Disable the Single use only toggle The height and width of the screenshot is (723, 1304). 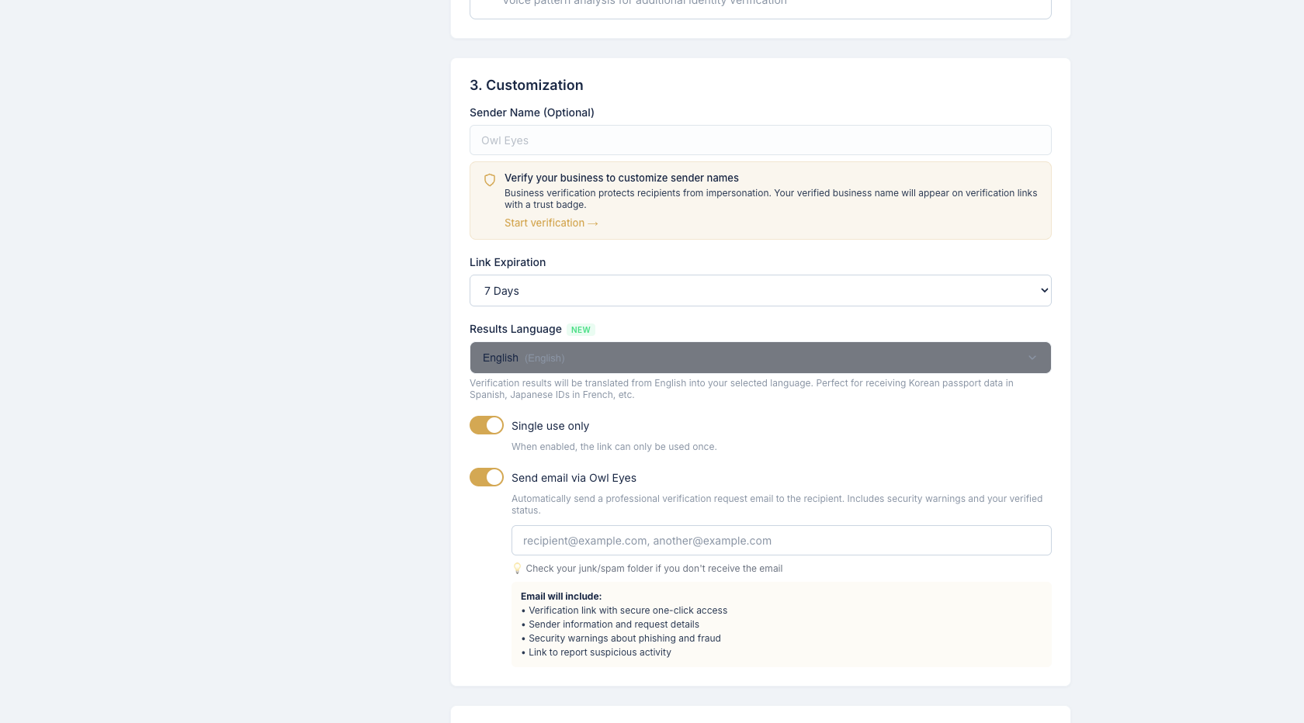point(487,425)
